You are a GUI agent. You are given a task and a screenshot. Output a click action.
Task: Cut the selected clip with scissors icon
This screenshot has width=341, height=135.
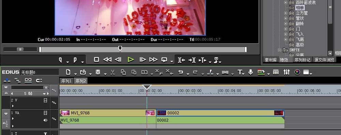coord(113,72)
